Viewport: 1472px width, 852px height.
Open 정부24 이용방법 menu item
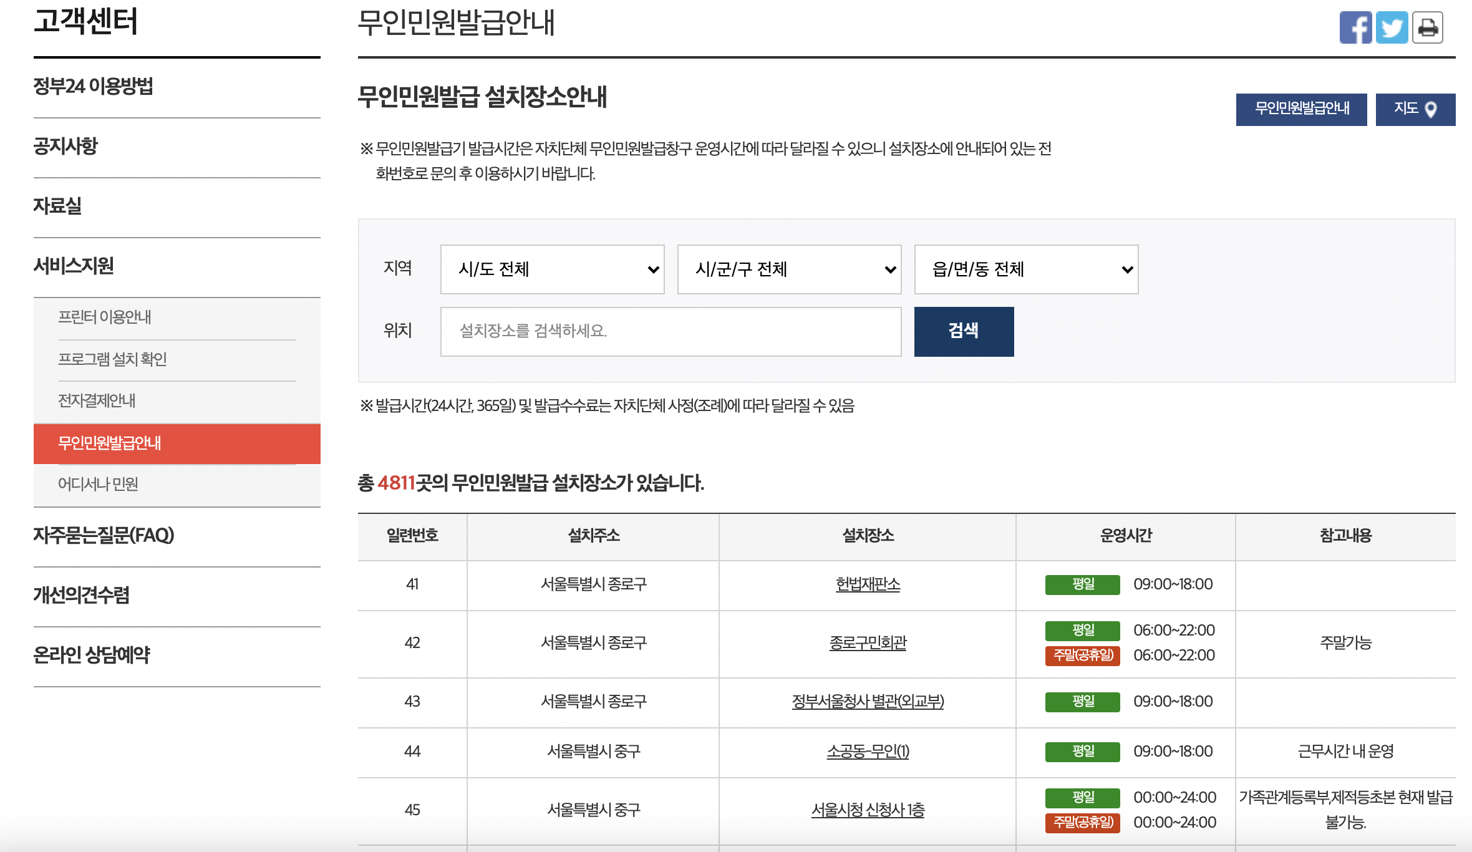[x=94, y=86]
